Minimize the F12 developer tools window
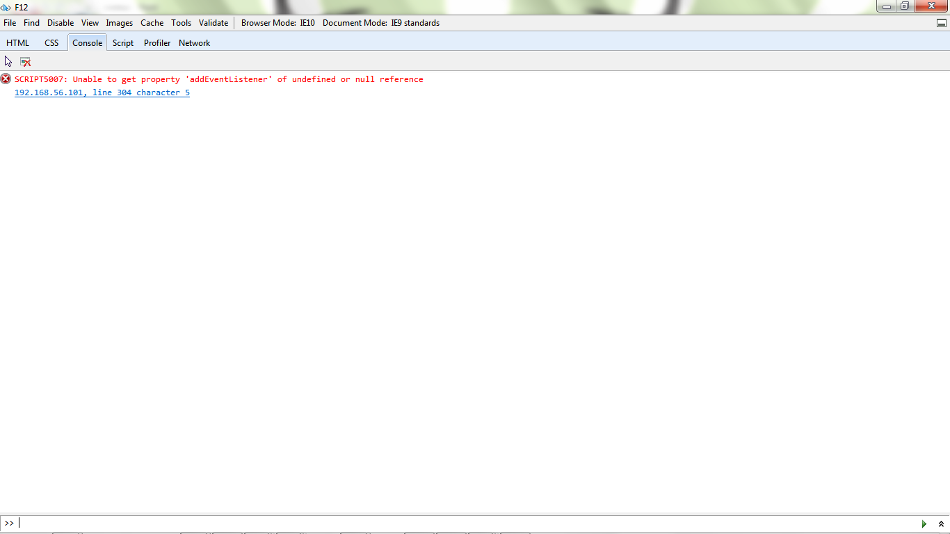The image size is (950, 534). 887,6
